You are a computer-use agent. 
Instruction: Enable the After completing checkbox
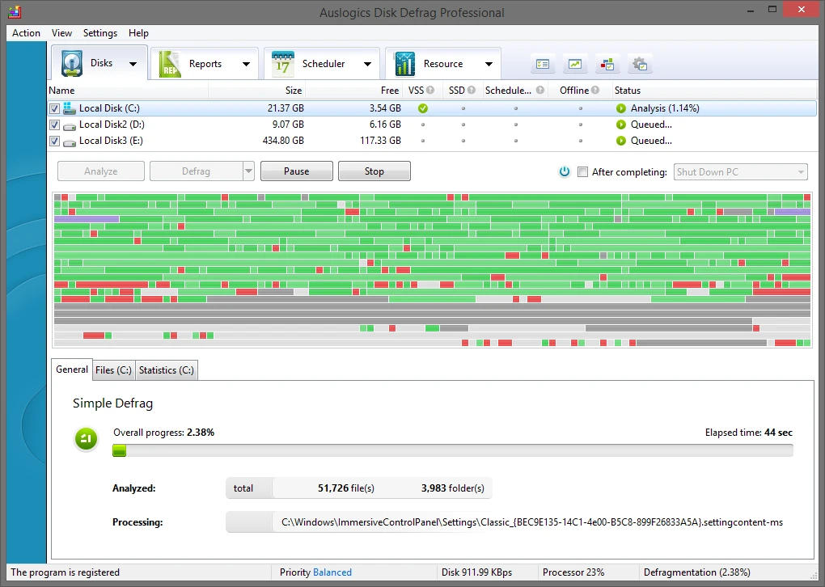582,171
